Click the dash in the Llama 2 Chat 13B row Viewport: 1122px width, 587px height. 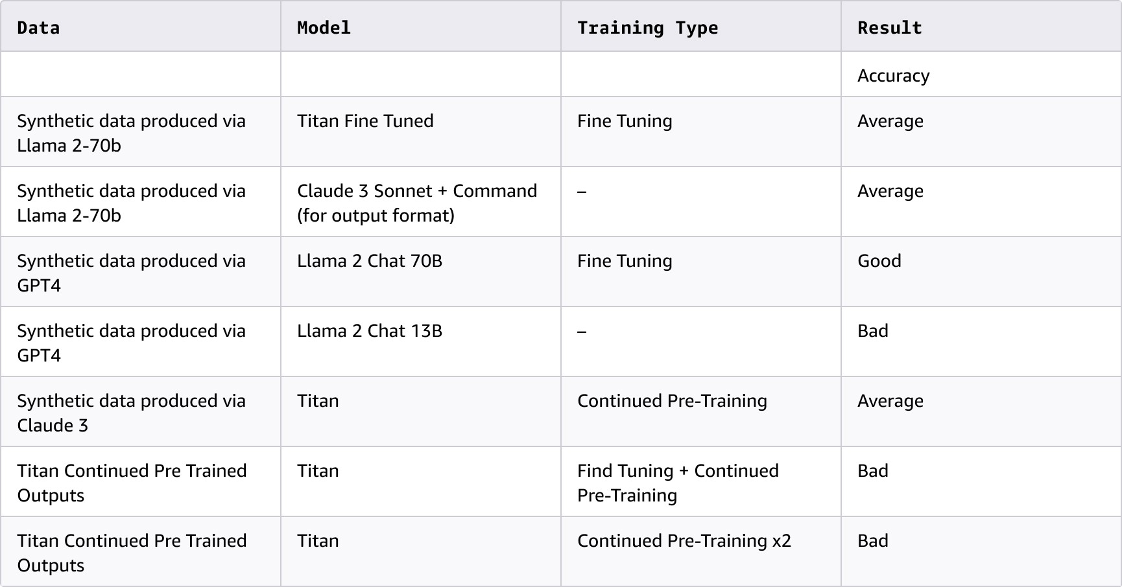click(x=582, y=332)
